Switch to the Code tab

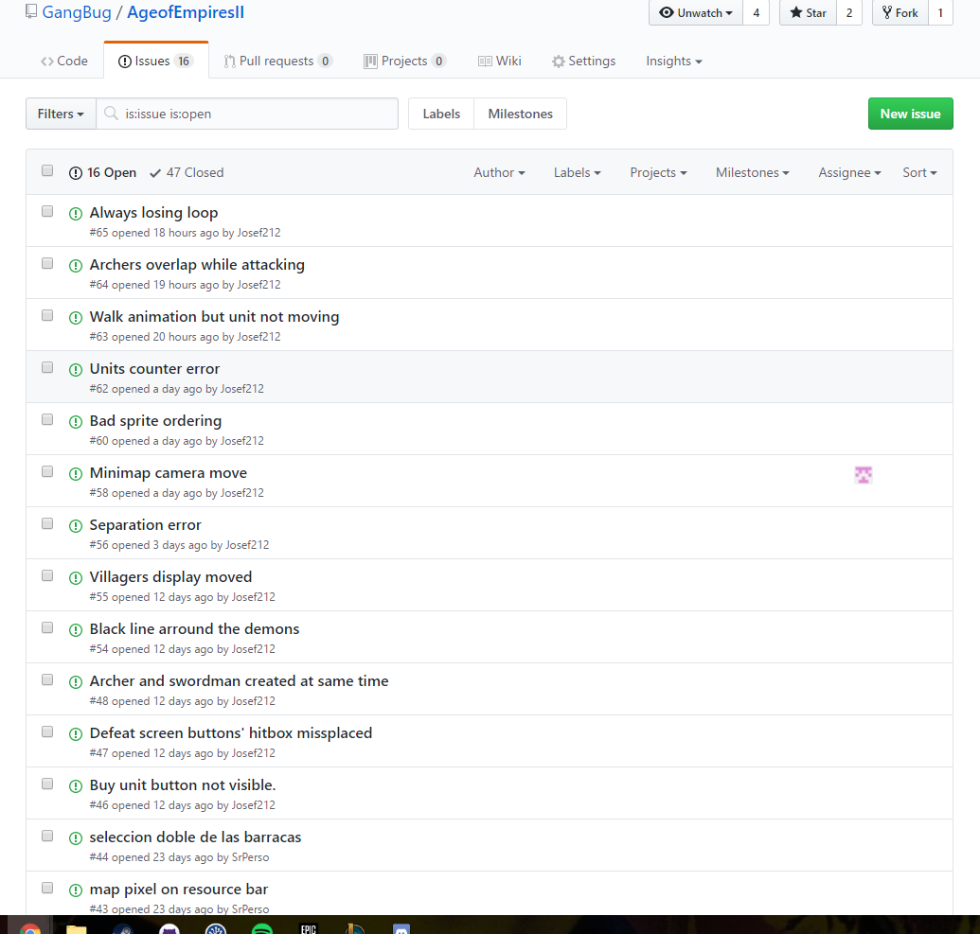(64, 62)
